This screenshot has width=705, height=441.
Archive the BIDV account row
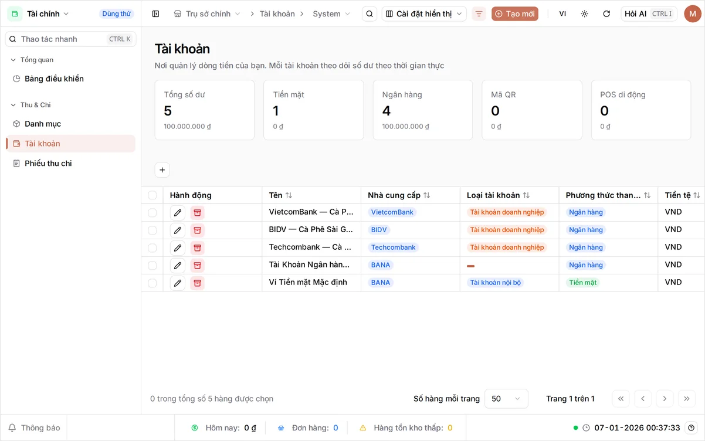(x=198, y=230)
